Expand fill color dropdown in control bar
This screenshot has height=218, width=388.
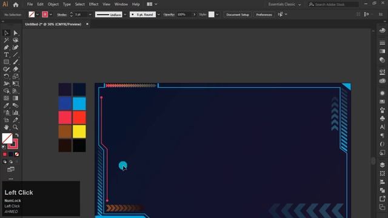[38, 15]
